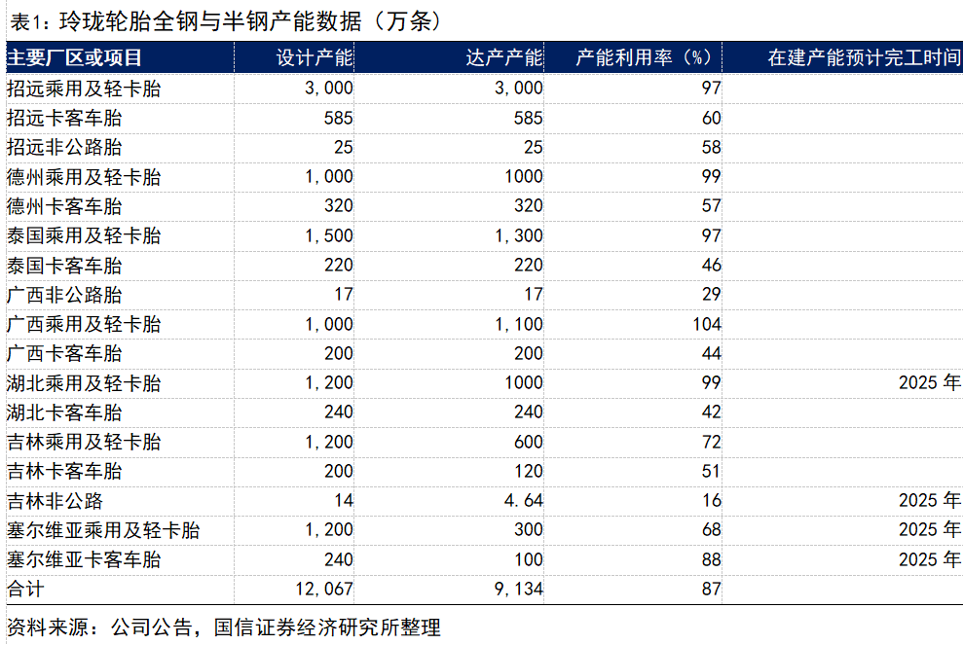The height and width of the screenshot is (645, 963).
Task: Select total utilization rate value '87'
Action: coord(712,590)
